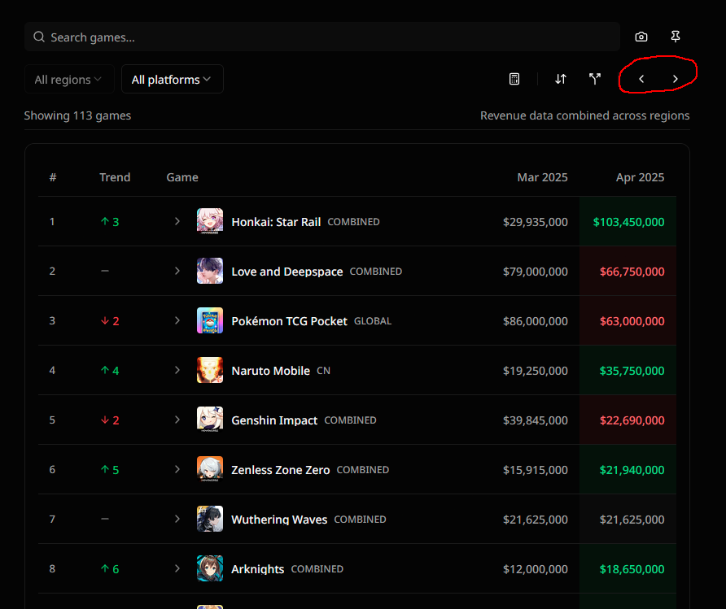
Task: Click the $86,000,000 March revenue cell
Action: [x=536, y=321]
